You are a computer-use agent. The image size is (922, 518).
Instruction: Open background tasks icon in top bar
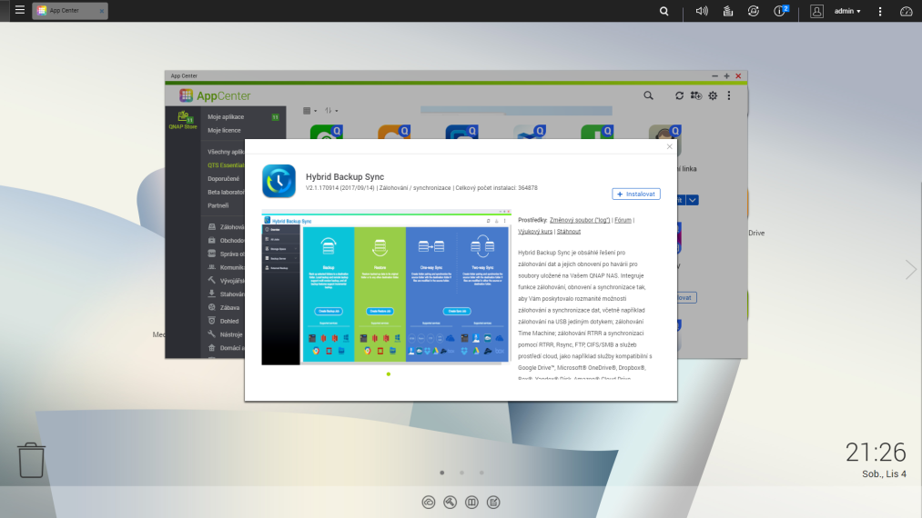tap(728, 11)
